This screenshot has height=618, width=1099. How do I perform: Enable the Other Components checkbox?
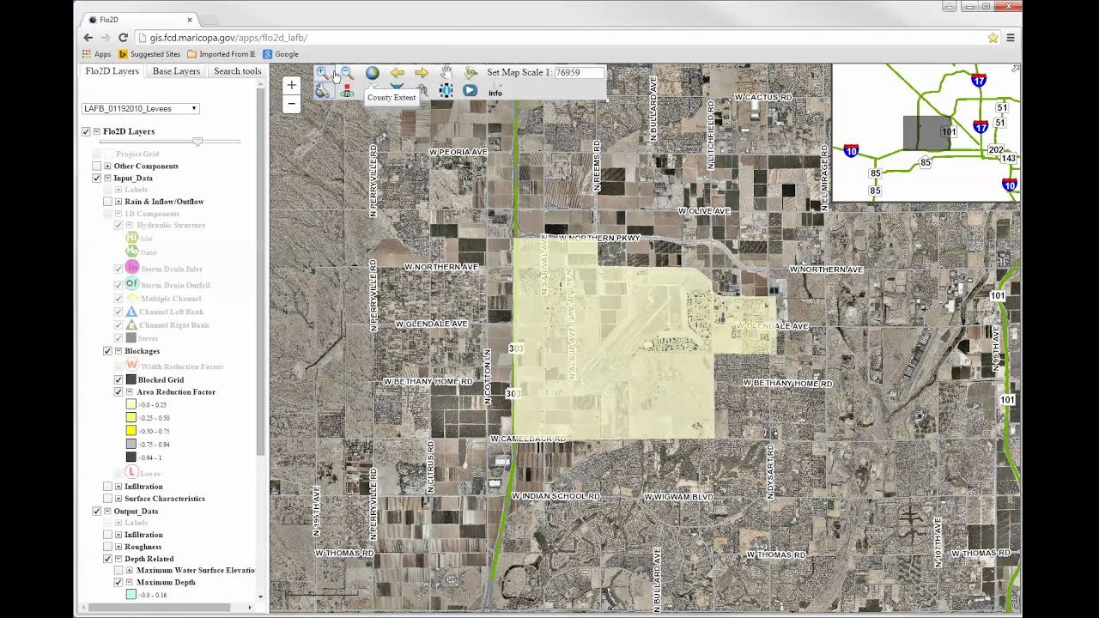click(x=97, y=166)
